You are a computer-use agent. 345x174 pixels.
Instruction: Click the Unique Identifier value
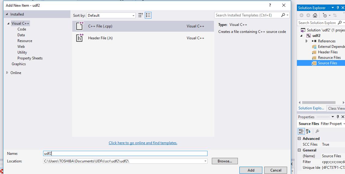(x=333, y=168)
